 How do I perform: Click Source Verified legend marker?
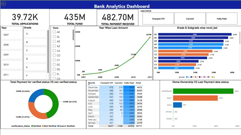tap(58, 126)
